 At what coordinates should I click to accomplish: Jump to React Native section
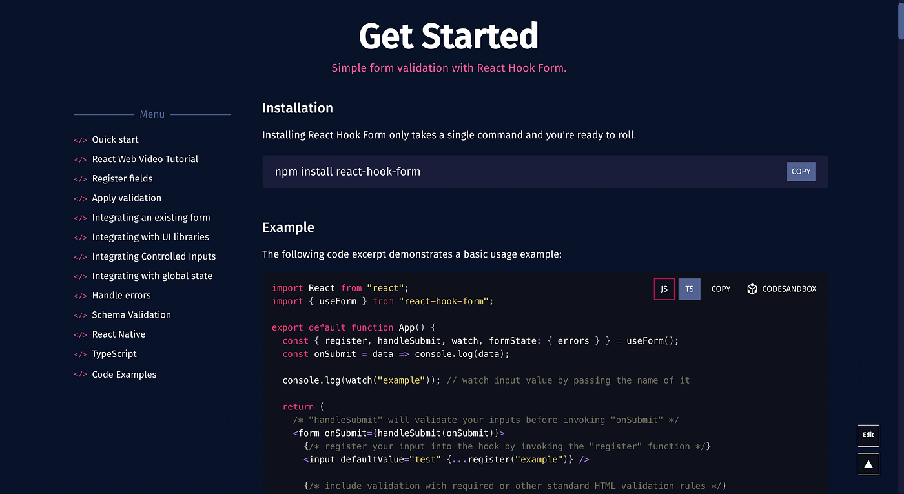[x=118, y=334]
